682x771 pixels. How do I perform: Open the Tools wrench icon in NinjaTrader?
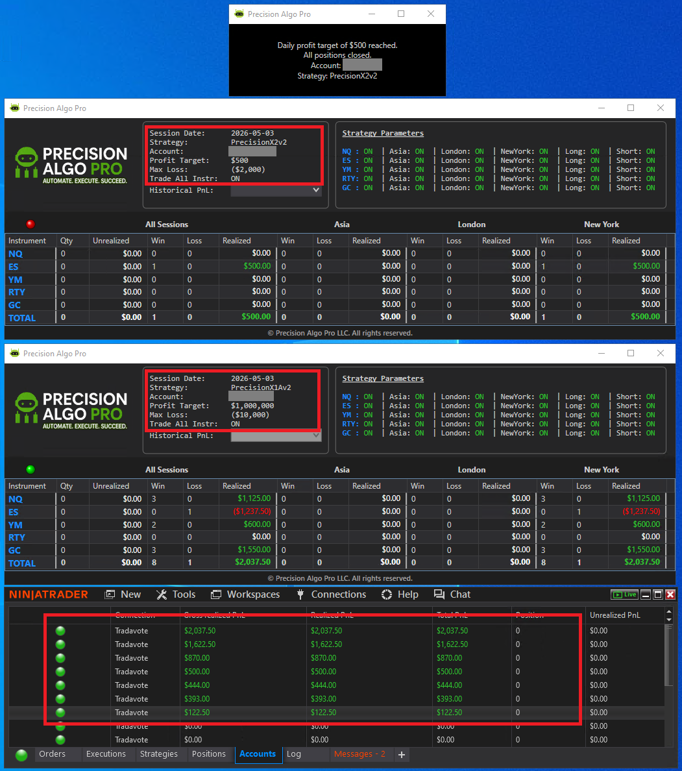click(x=162, y=594)
